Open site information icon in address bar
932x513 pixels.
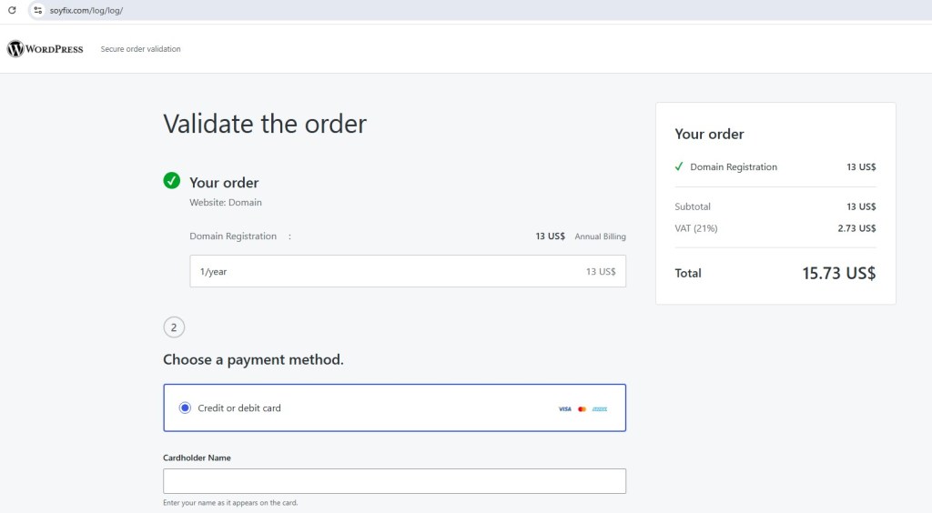37,10
